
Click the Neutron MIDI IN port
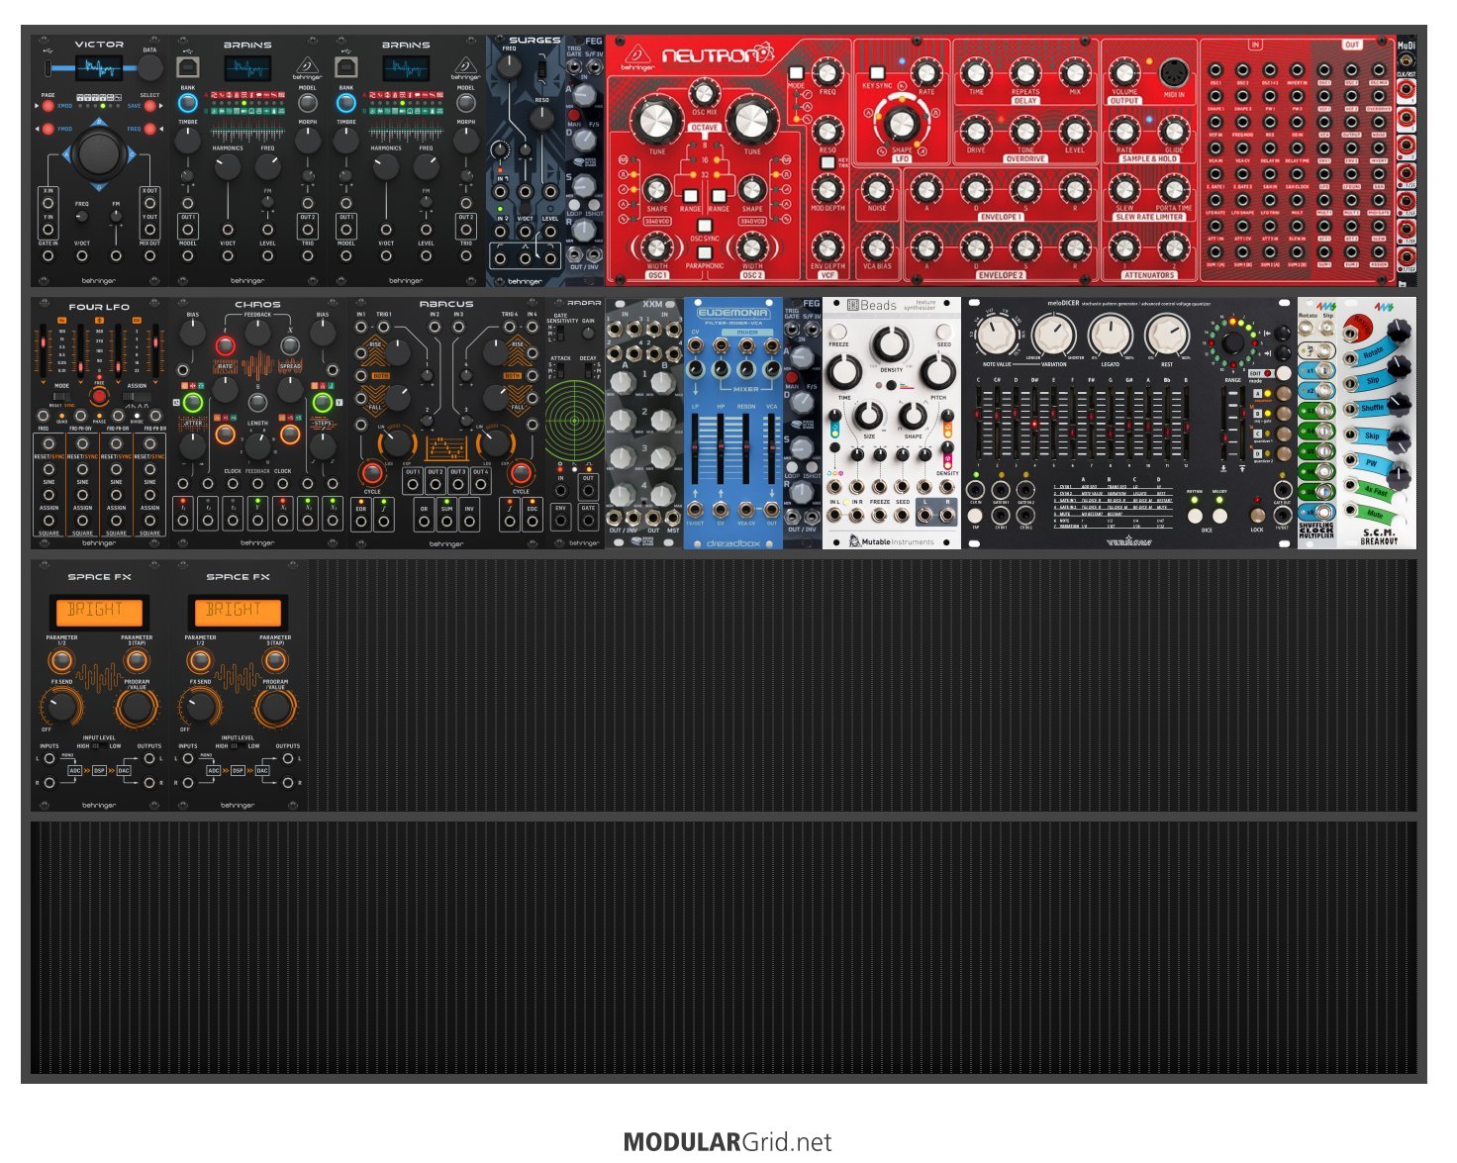pos(1174,73)
